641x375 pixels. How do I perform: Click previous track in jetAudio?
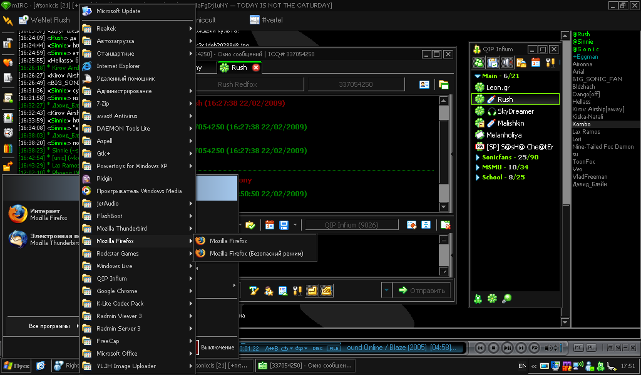[x=480, y=347]
